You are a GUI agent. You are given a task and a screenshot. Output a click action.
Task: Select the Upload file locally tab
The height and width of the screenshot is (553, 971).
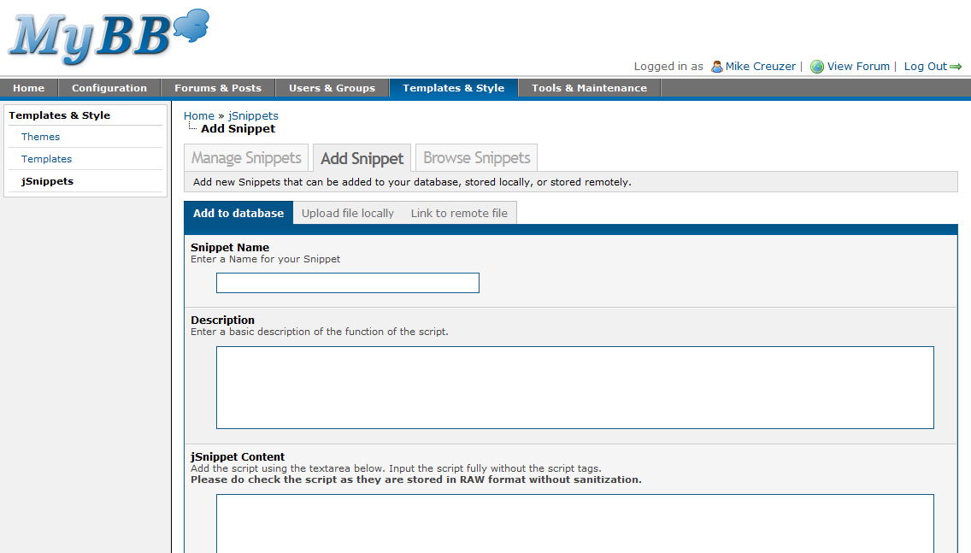tap(347, 214)
